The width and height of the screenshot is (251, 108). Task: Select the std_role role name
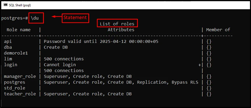tap(15, 88)
